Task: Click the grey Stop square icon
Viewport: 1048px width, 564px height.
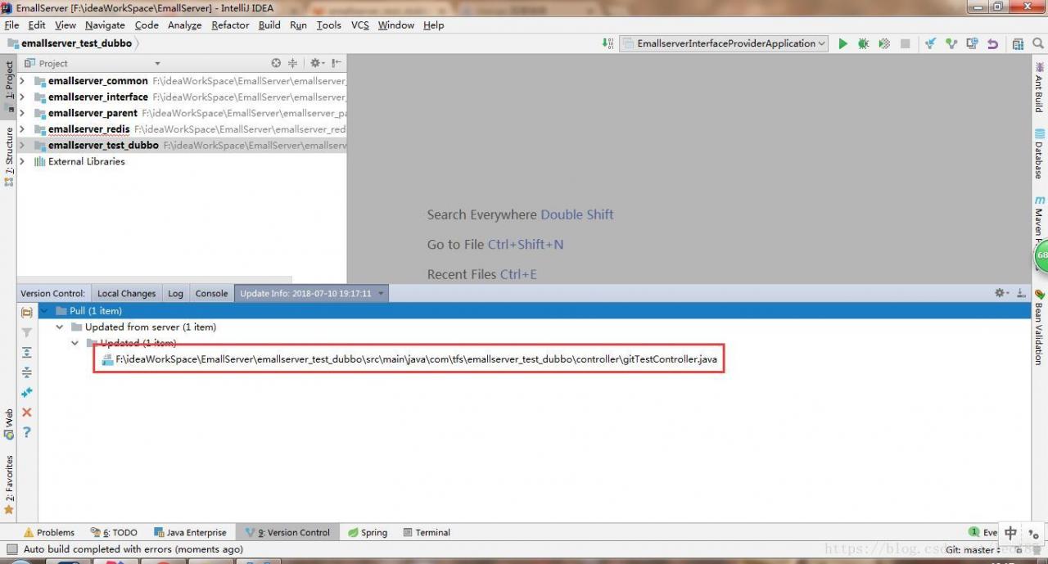Action: coord(905,43)
